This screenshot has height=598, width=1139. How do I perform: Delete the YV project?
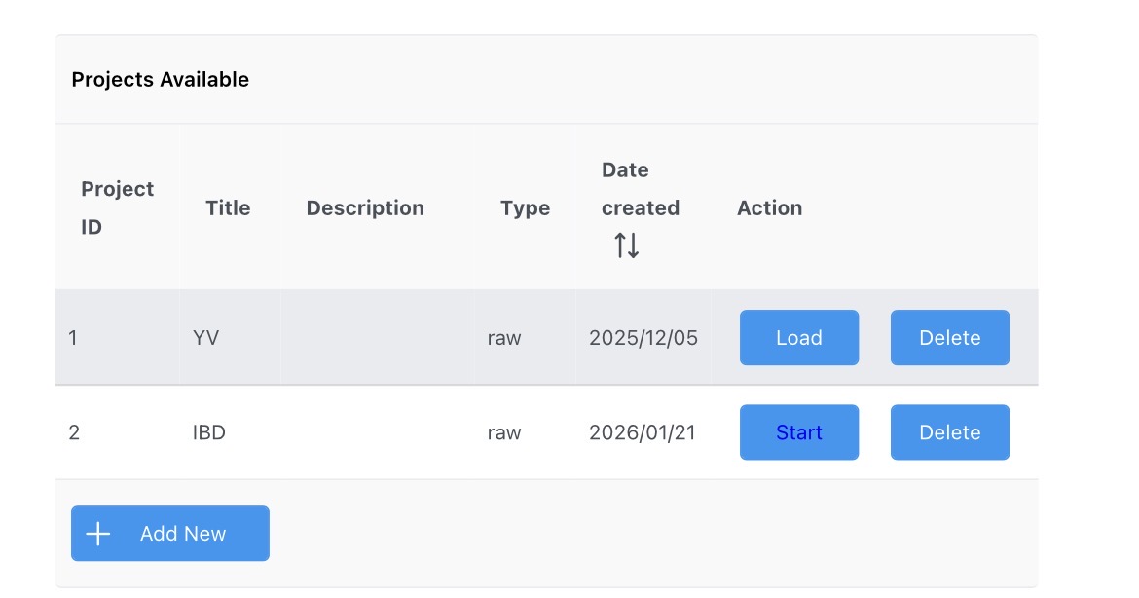[x=949, y=338]
